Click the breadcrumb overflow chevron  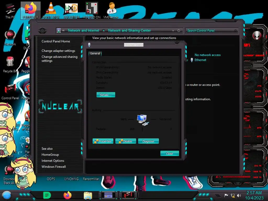click(x=63, y=31)
